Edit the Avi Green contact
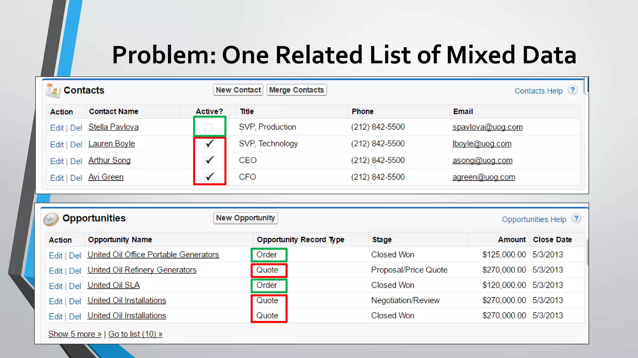This screenshot has width=638, height=358. (x=57, y=178)
